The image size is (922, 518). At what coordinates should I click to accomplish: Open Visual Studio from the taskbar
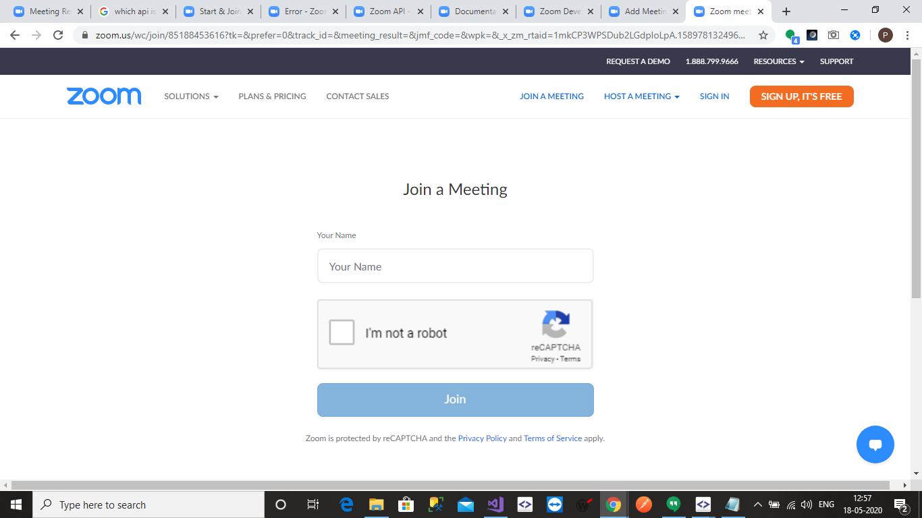[x=495, y=505]
